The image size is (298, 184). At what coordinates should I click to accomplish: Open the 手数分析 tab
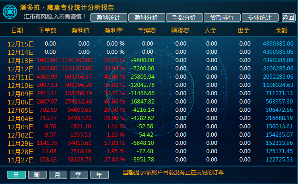(184, 17)
